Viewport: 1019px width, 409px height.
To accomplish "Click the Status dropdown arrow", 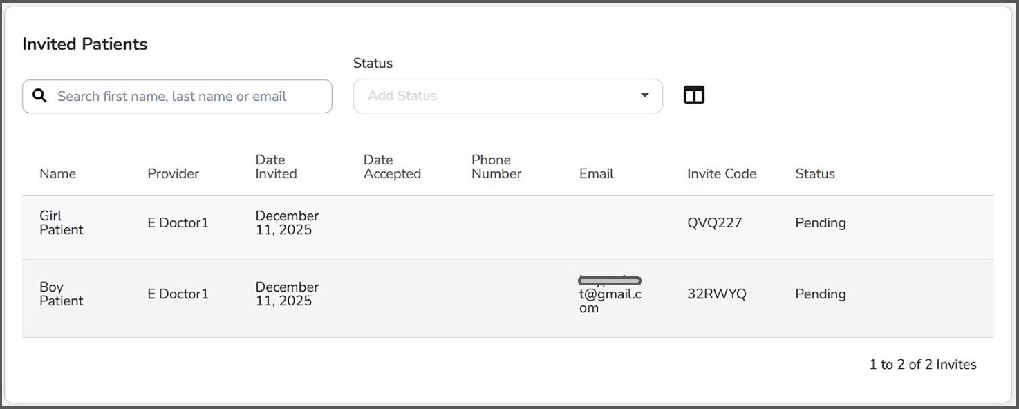I will coord(644,96).
